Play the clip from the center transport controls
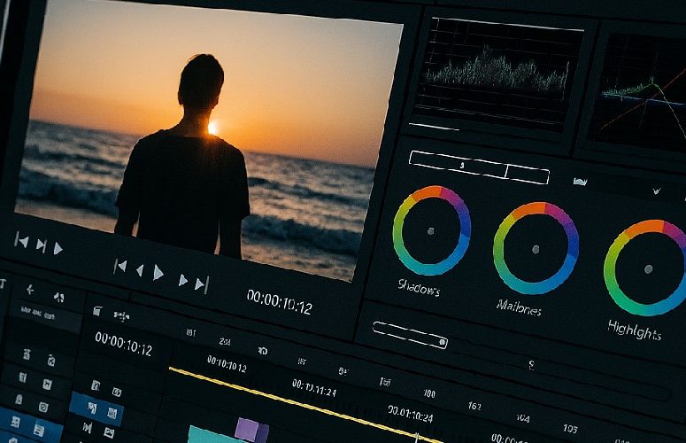 pyautogui.click(x=158, y=274)
